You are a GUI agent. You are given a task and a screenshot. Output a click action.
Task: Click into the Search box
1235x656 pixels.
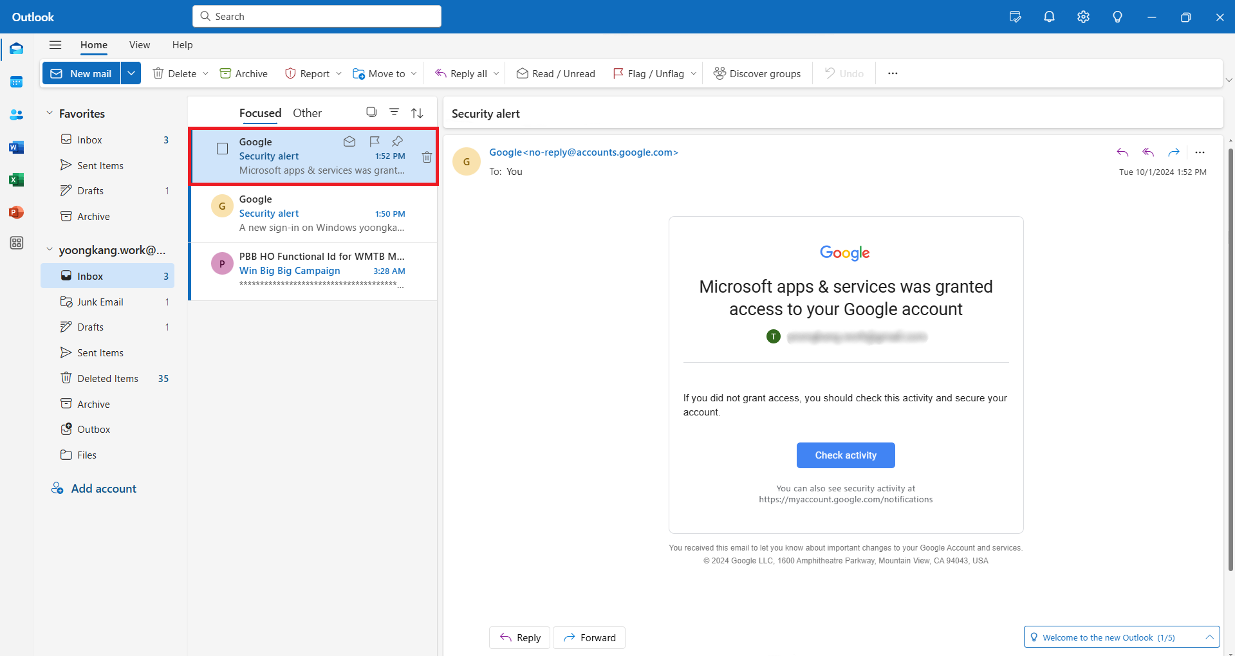(317, 17)
